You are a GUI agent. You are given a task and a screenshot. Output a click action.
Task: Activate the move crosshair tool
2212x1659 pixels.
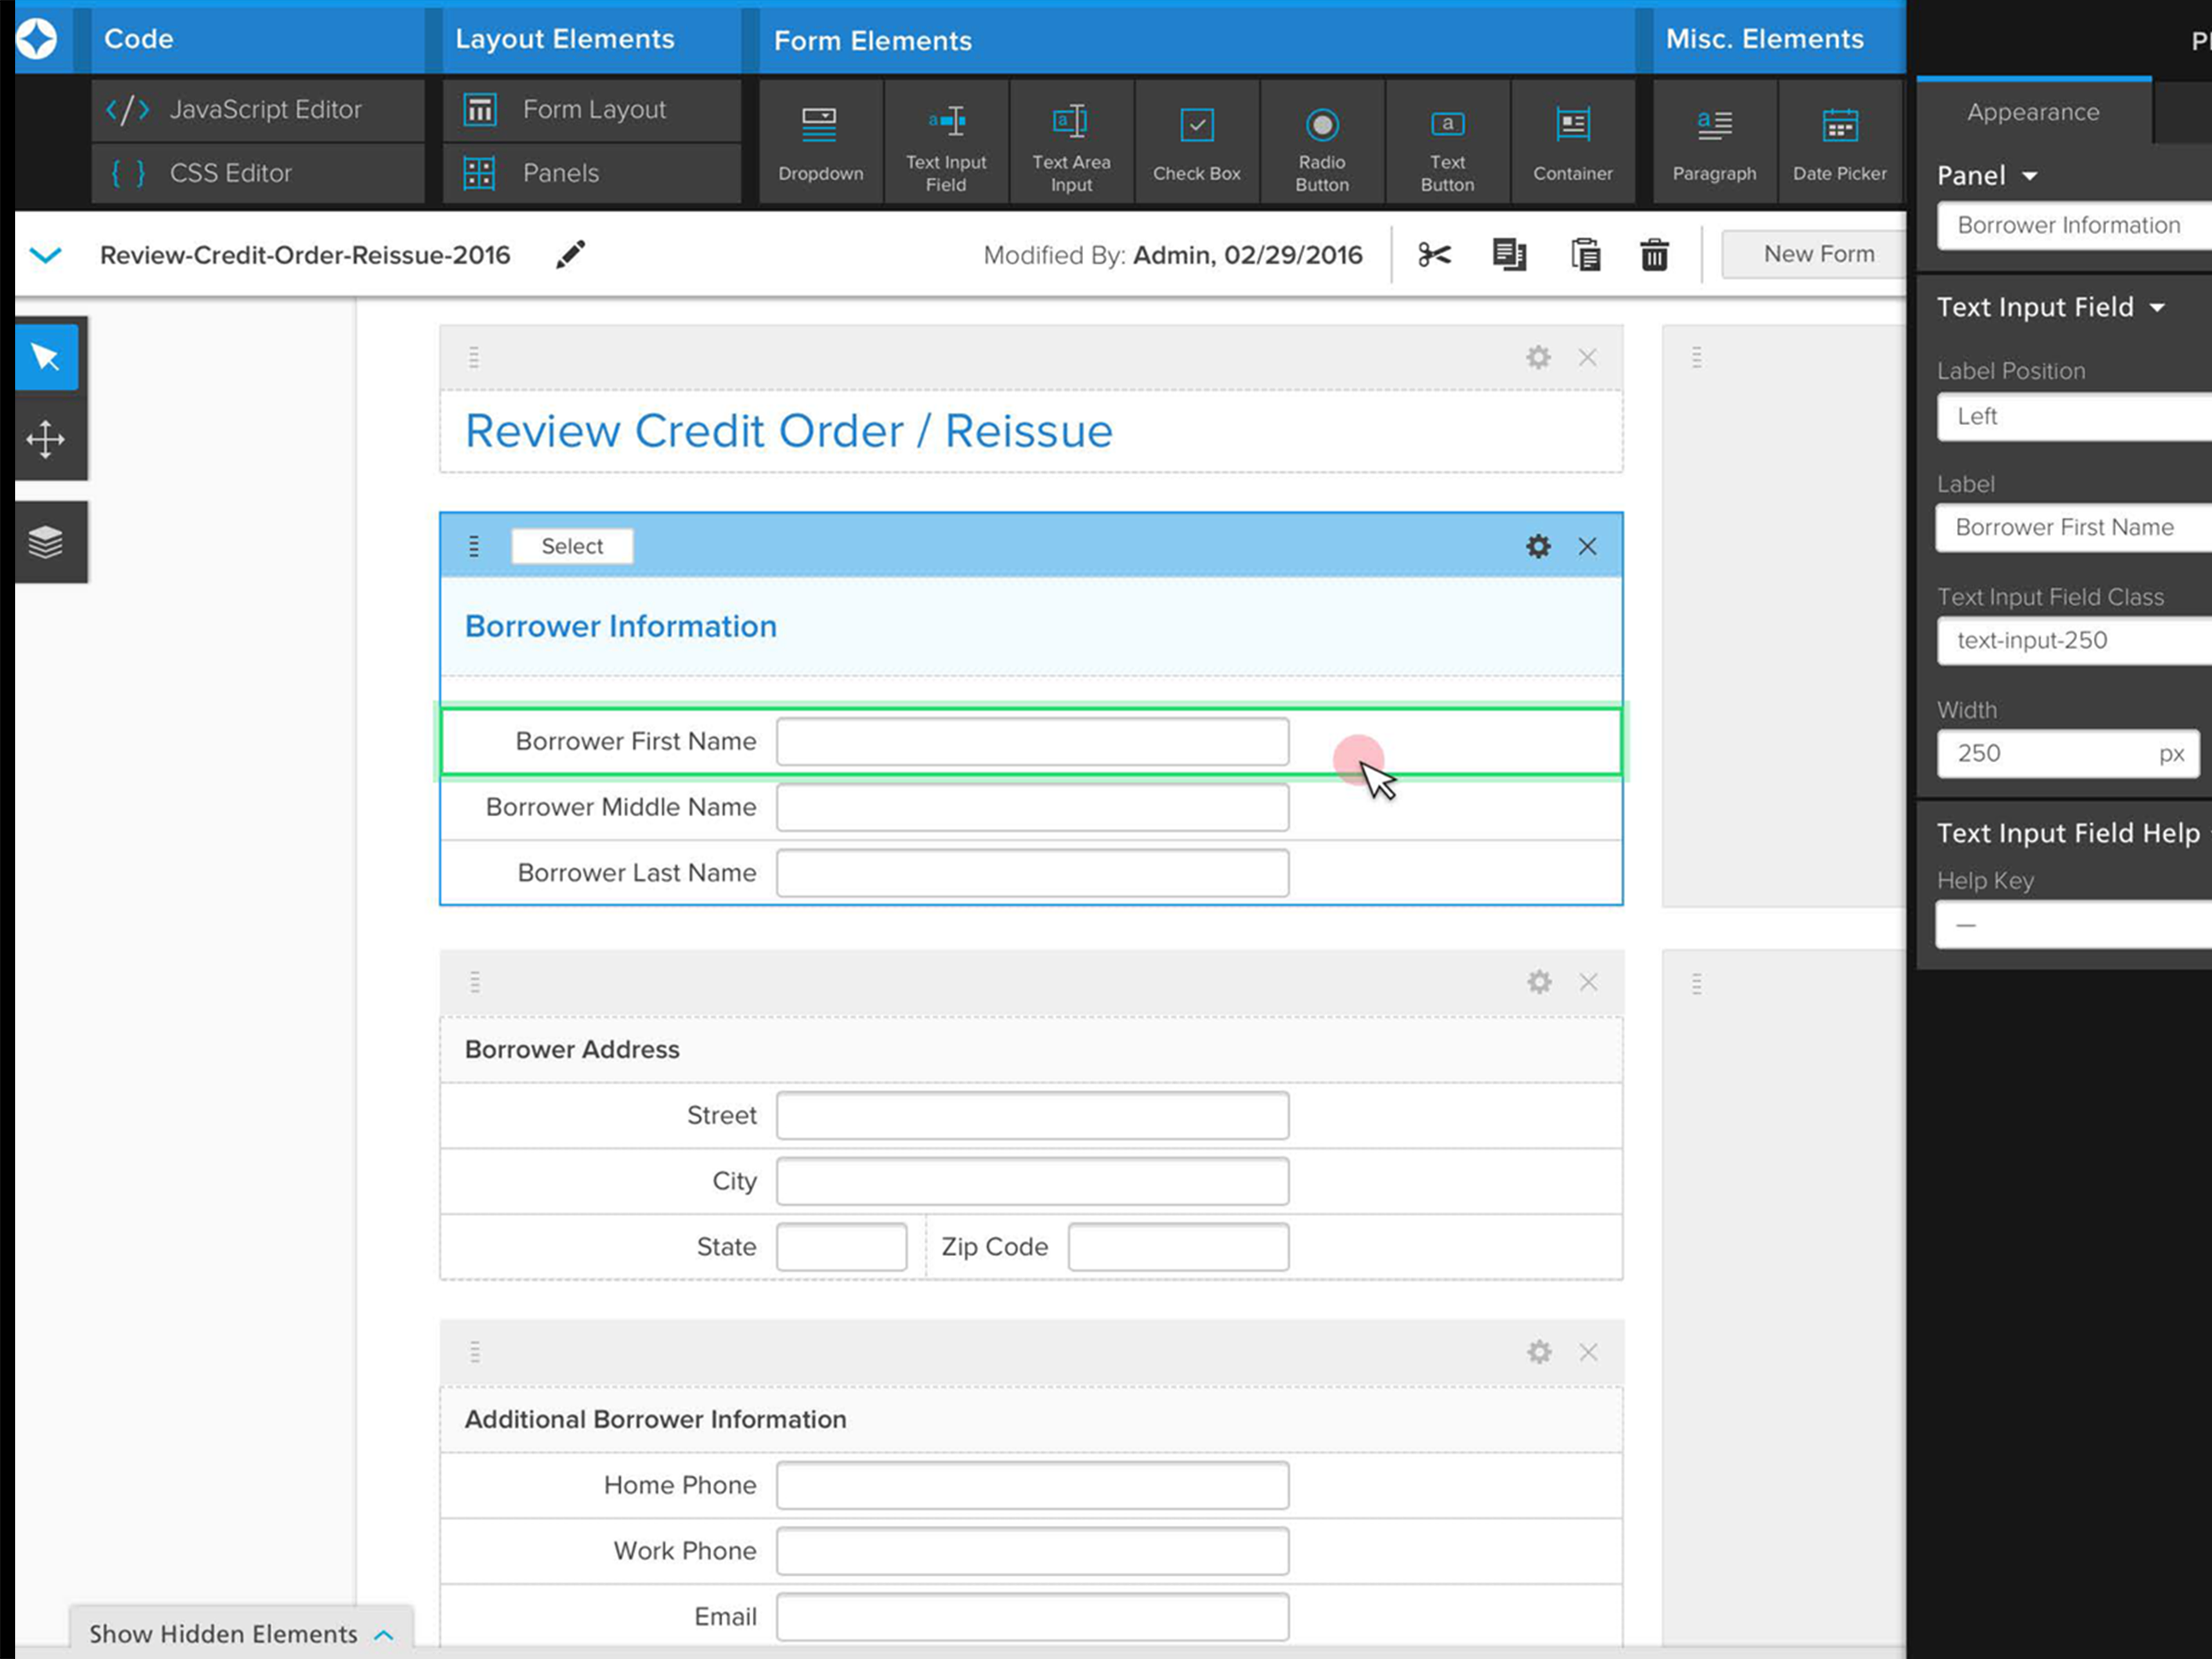(46, 439)
